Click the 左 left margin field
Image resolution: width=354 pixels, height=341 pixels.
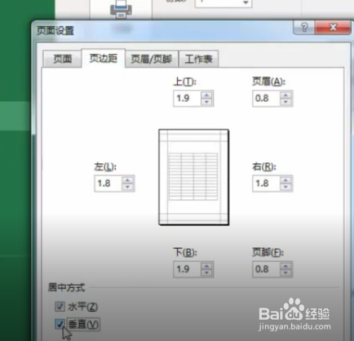coord(108,184)
